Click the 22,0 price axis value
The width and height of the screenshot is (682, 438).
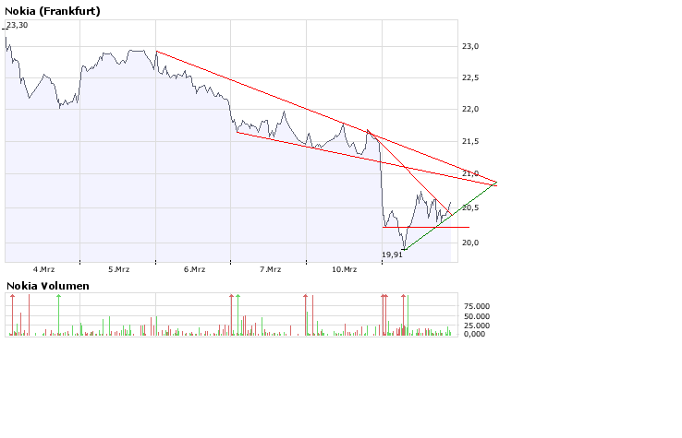(x=470, y=110)
